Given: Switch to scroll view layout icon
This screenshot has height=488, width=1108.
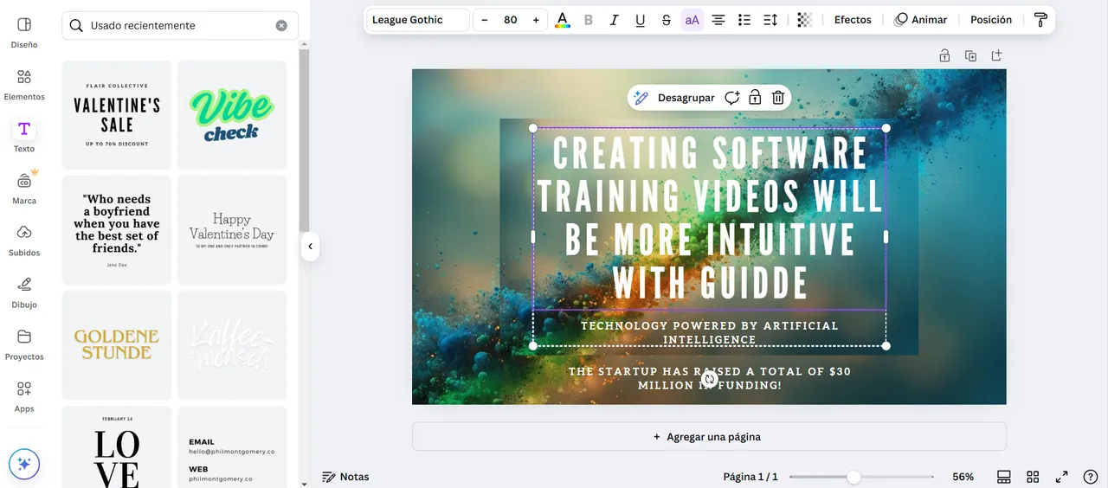Looking at the screenshot, I should [1004, 477].
